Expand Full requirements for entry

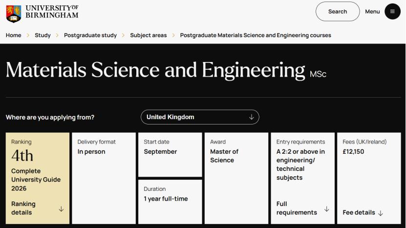(296, 208)
